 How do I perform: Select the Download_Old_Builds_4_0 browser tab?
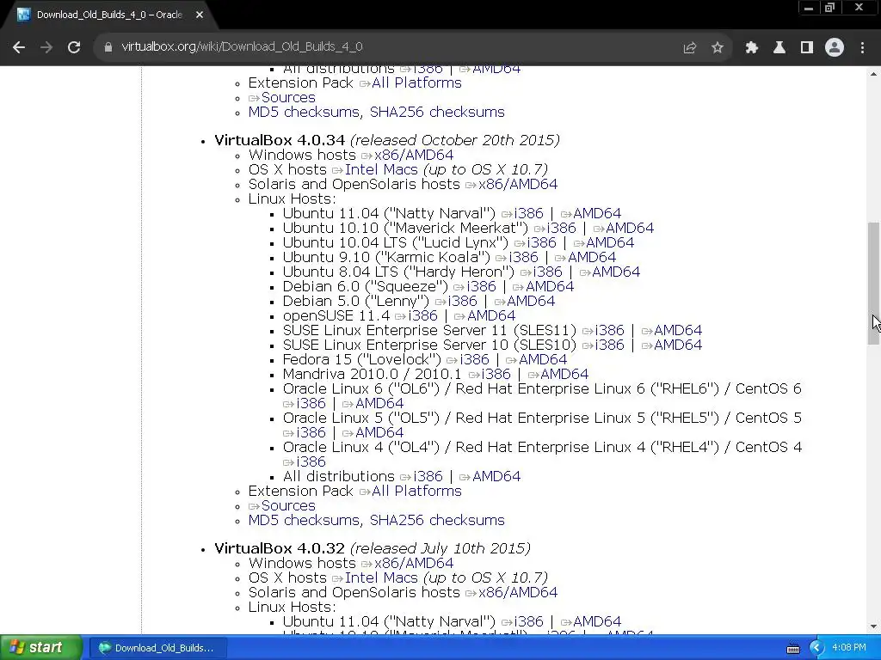coord(109,15)
